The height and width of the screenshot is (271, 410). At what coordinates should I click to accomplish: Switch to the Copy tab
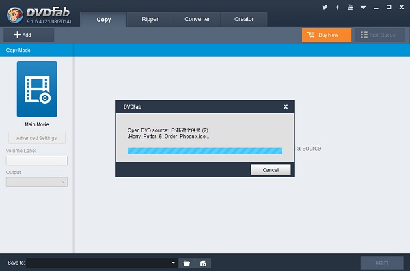[x=104, y=19]
